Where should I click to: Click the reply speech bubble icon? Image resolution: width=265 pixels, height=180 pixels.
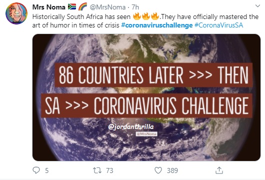[x=36, y=170]
